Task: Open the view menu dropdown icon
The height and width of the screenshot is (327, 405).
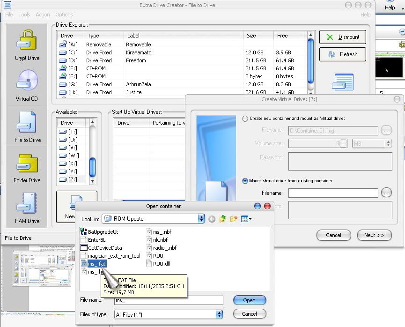Action: (x=247, y=219)
